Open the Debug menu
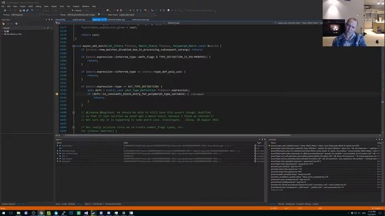This screenshot has height=216, width=385. 38,7
